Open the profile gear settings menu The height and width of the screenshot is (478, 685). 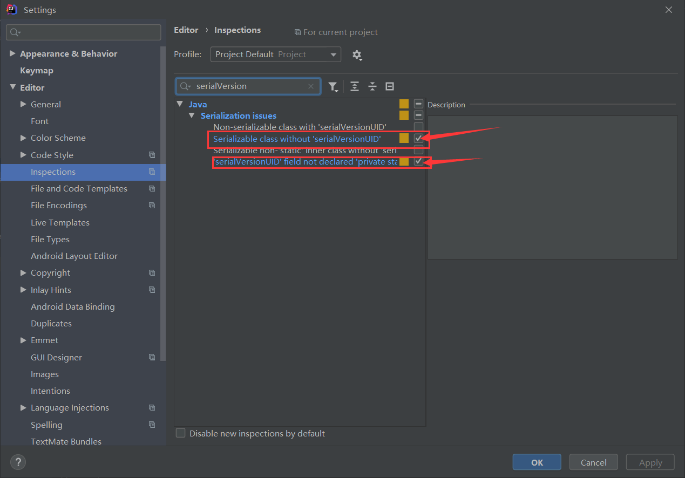coord(357,55)
